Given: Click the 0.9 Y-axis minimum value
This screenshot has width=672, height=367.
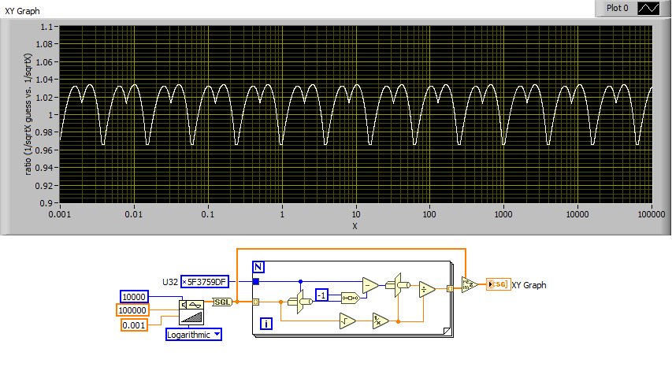Looking at the screenshot, I should (46, 203).
